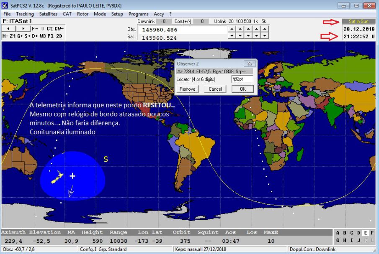Expand the Rotor menu
379x254 pixels.
pos(83,14)
